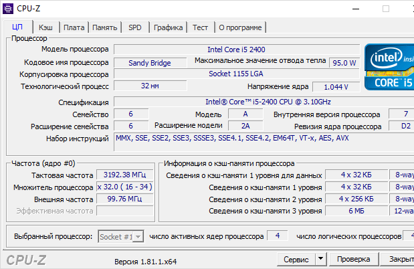This screenshot has height=269, width=414.
Task: Click the active cores count value 4
Action: coord(278,236)
